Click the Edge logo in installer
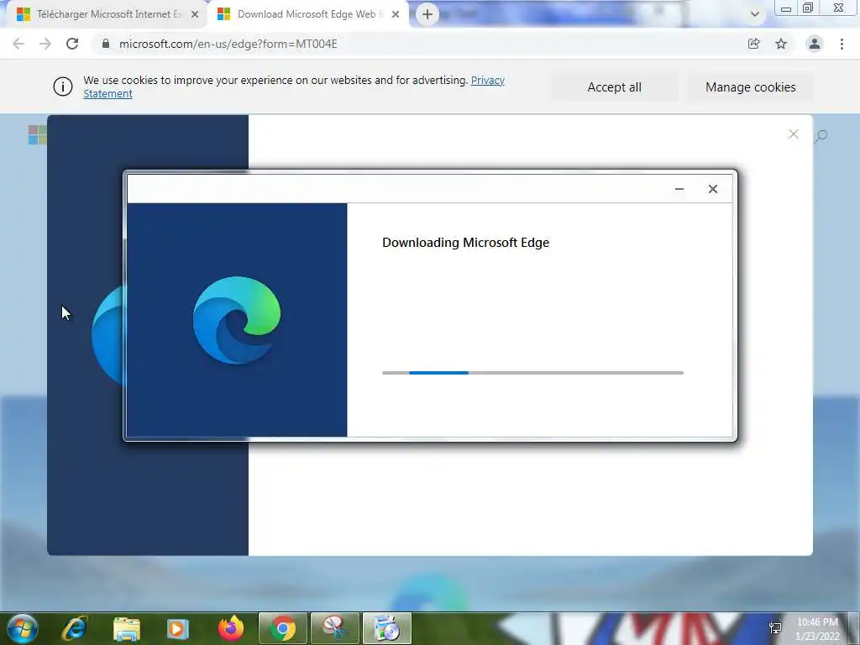 coord(237,320)
